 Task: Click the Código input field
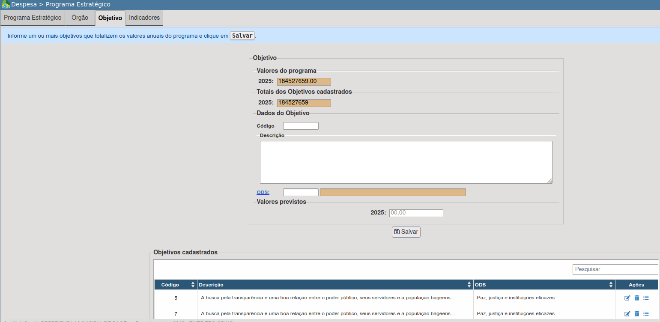pos(301,126)
